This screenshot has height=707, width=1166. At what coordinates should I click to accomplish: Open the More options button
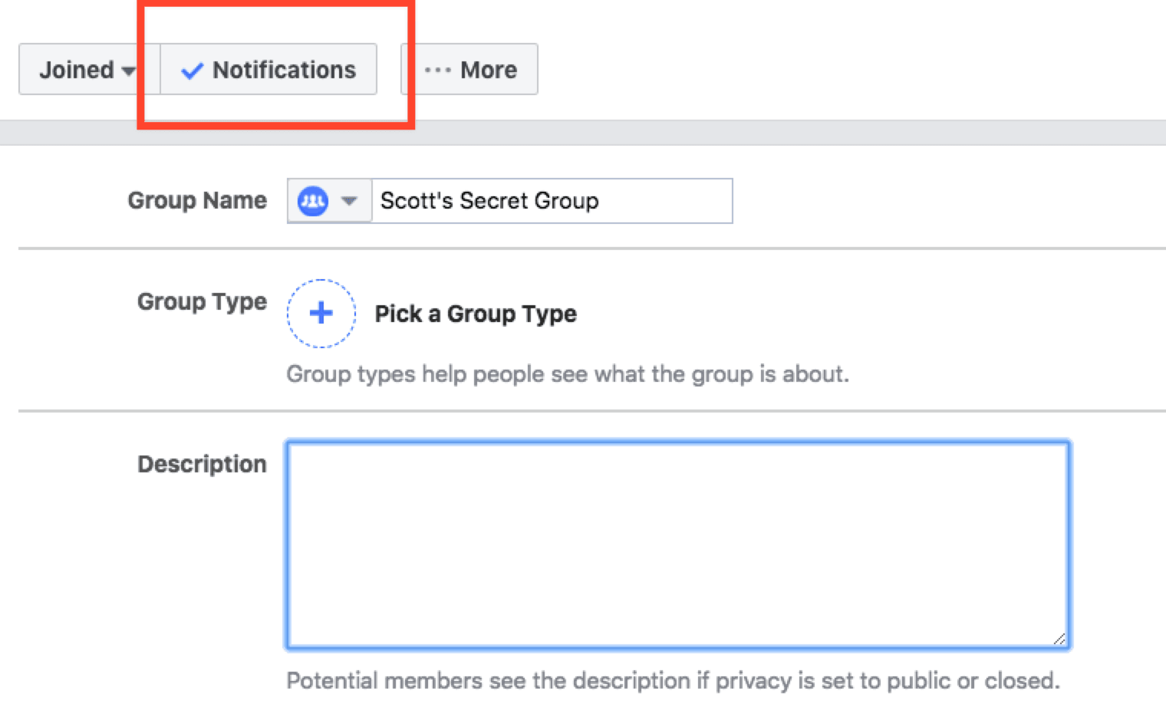[x=469, y=70]
